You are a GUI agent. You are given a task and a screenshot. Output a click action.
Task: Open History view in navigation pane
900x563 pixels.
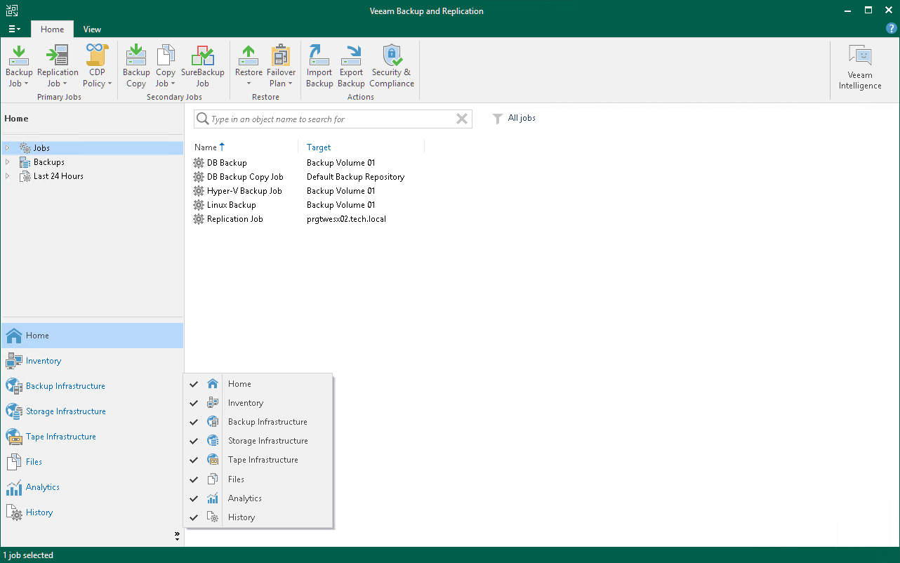pyautogui.click(x=92, y=512)
